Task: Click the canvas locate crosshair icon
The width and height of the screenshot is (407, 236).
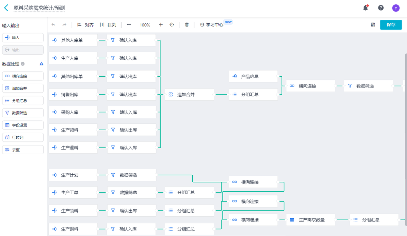Action: tap(172, 24)
